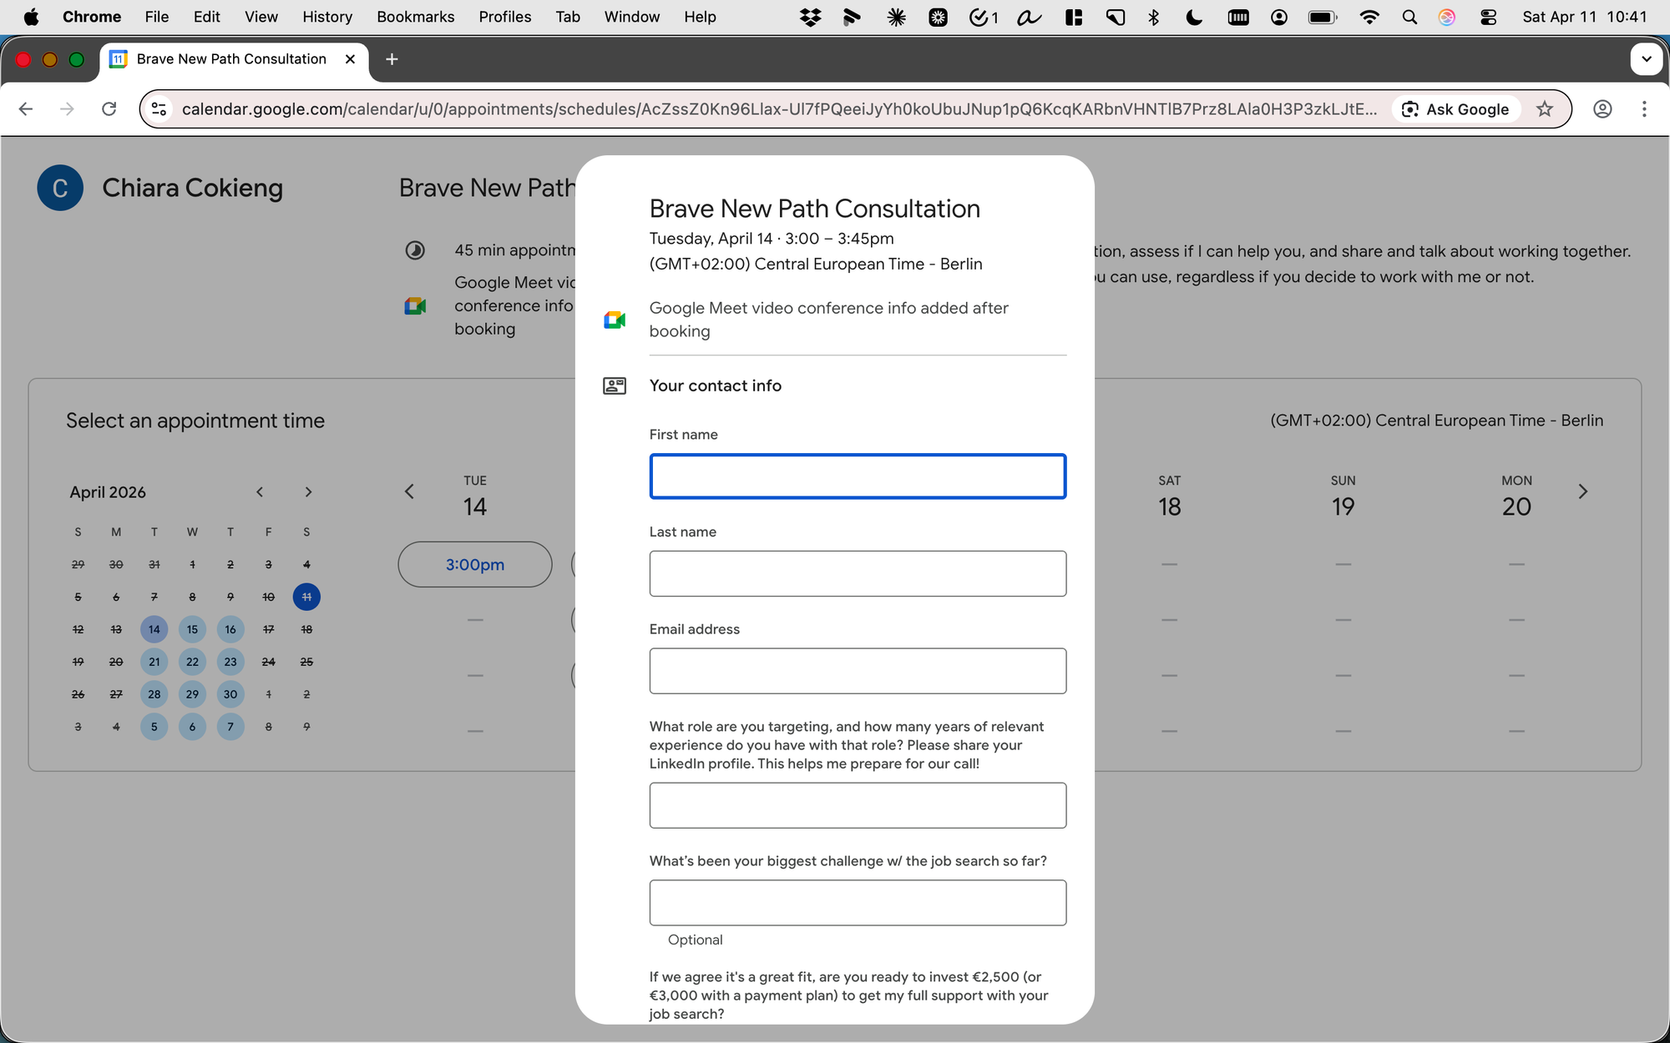Open Chrome profile avatar icon
The width and height of the screenshot is (1670, 1043).
(1602, 109)
